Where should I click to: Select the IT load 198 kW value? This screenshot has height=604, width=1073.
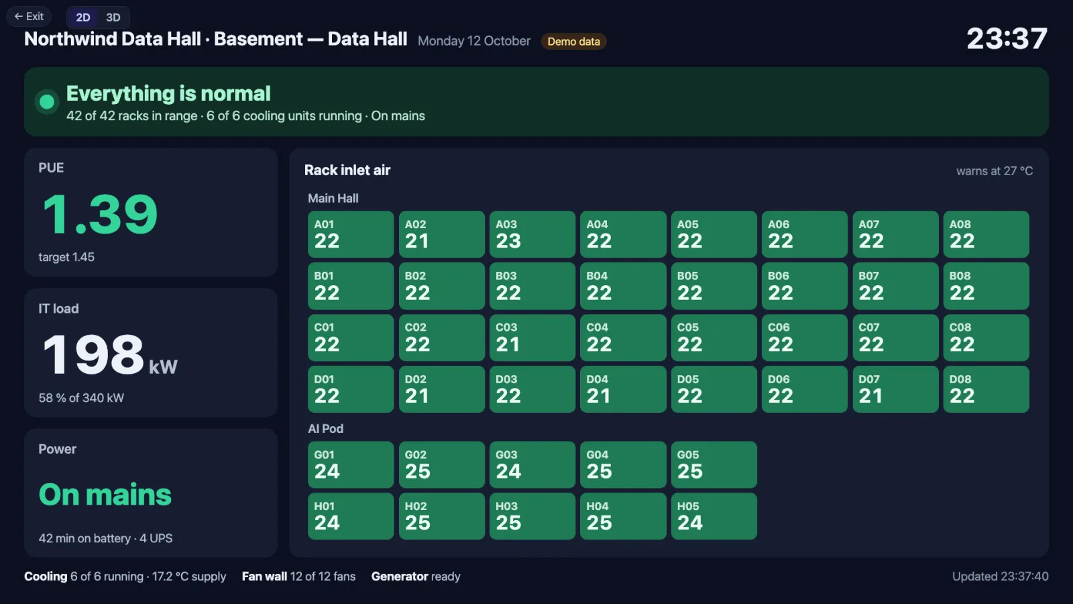(x=109, y=354)
